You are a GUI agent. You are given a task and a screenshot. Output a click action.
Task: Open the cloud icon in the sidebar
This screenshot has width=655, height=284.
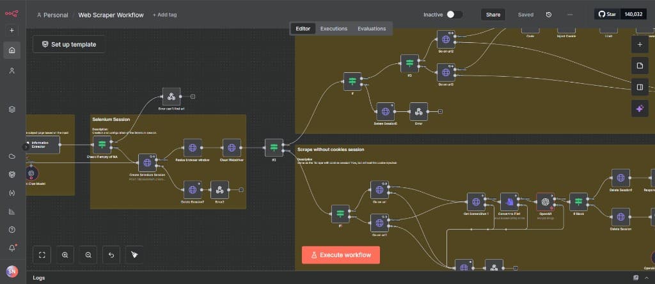click(12, 156)
